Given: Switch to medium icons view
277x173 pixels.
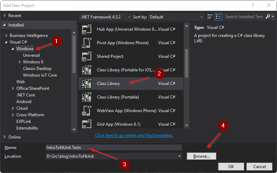Looking at the screenshot, I should pos(210,17).
